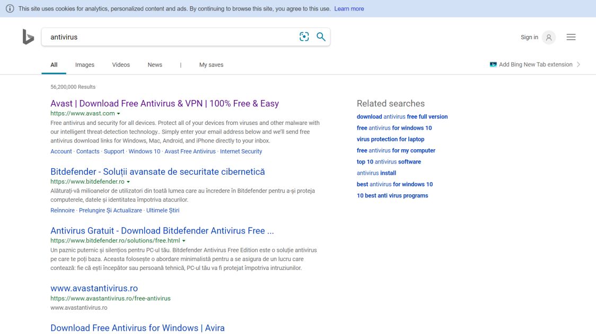Open Bitdefender Soluții avansate result title

157,171
